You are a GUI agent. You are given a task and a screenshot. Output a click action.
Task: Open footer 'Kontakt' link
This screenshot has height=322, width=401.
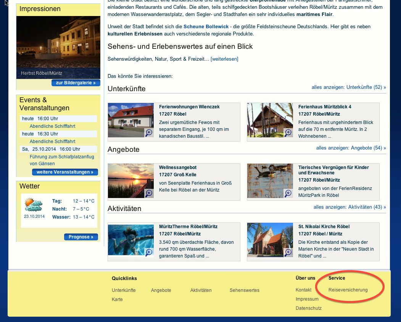[x=304, y=290]
